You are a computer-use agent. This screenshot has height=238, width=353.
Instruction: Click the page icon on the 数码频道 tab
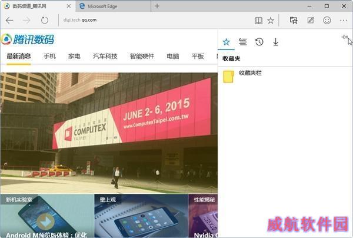tap(6, 6)
